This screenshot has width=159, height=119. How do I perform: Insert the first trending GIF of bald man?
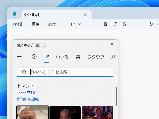(x=33, y=113)
